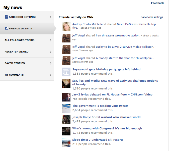Click '1,772 people recommend this' text

[x=93, y=133]
